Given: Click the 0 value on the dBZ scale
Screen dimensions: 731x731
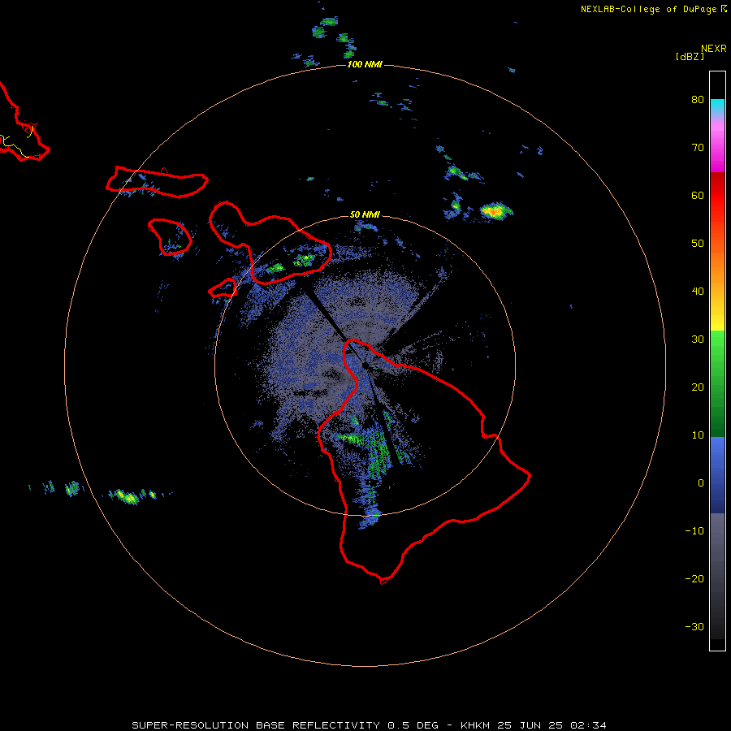Looking at the screenshot, I should pyautogui.click(x=701, y=483).
